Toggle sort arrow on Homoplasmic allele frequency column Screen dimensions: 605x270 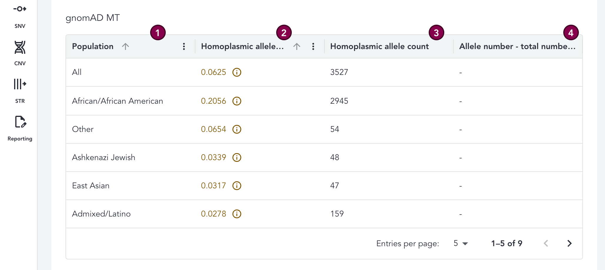pos(296,46)
